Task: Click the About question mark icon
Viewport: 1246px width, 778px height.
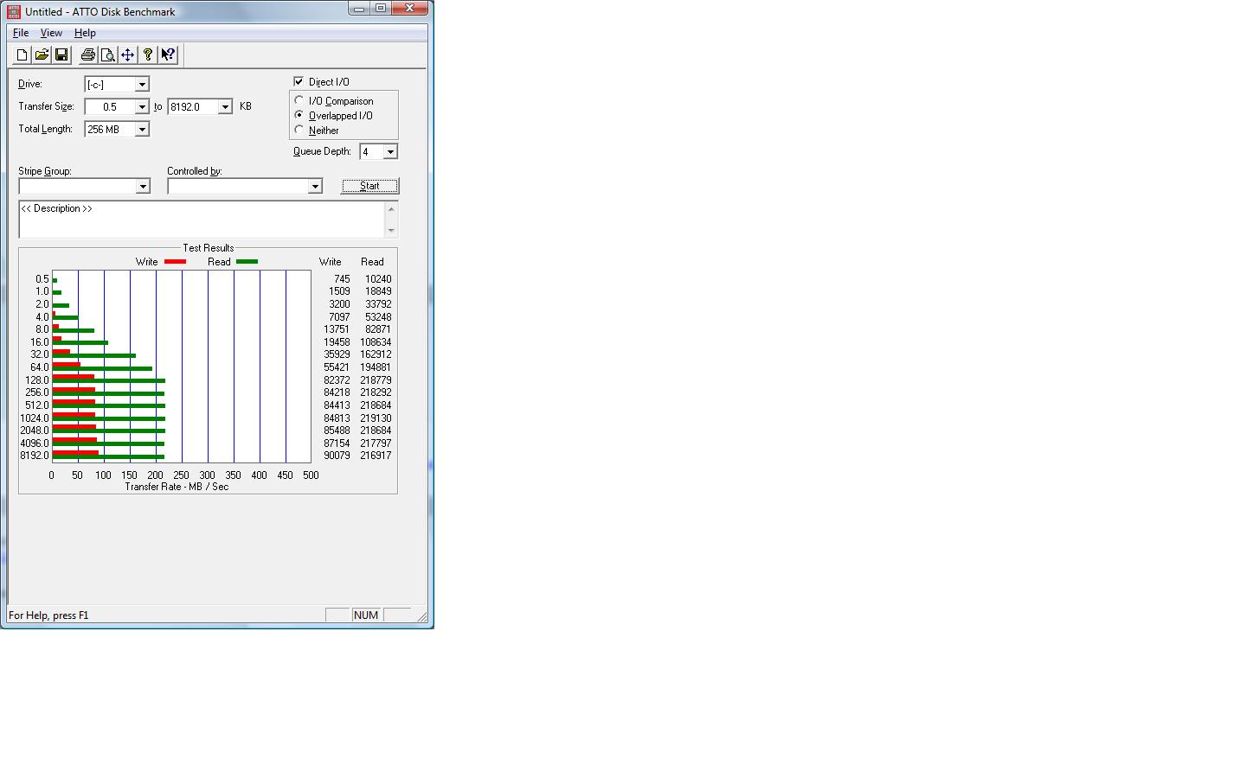Action: pos(148,54)
